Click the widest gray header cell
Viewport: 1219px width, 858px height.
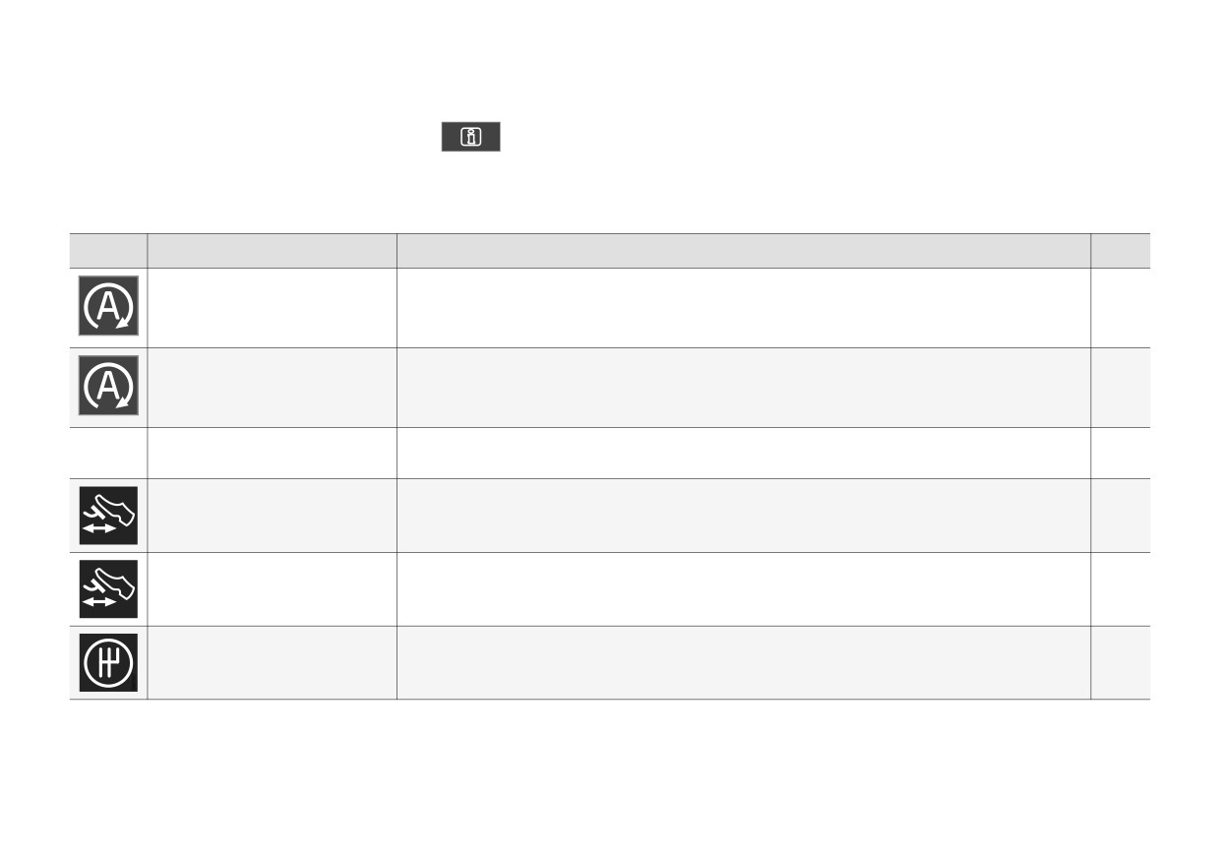pos(744,251)
